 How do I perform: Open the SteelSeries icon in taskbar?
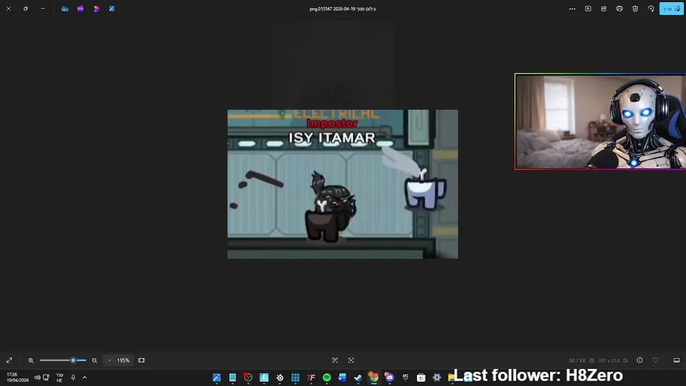280,377
